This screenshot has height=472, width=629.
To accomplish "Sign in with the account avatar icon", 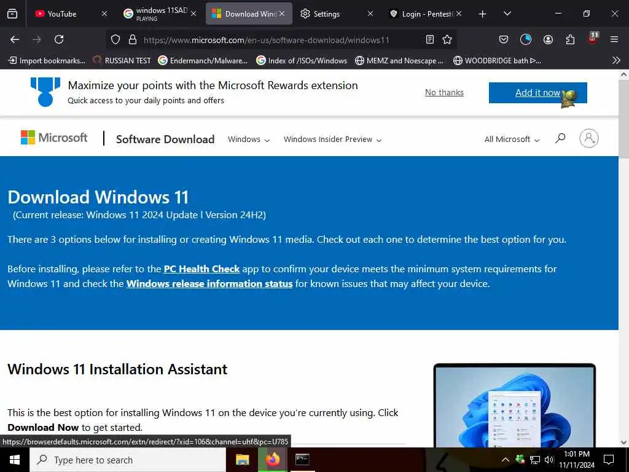I will [588, 138].
